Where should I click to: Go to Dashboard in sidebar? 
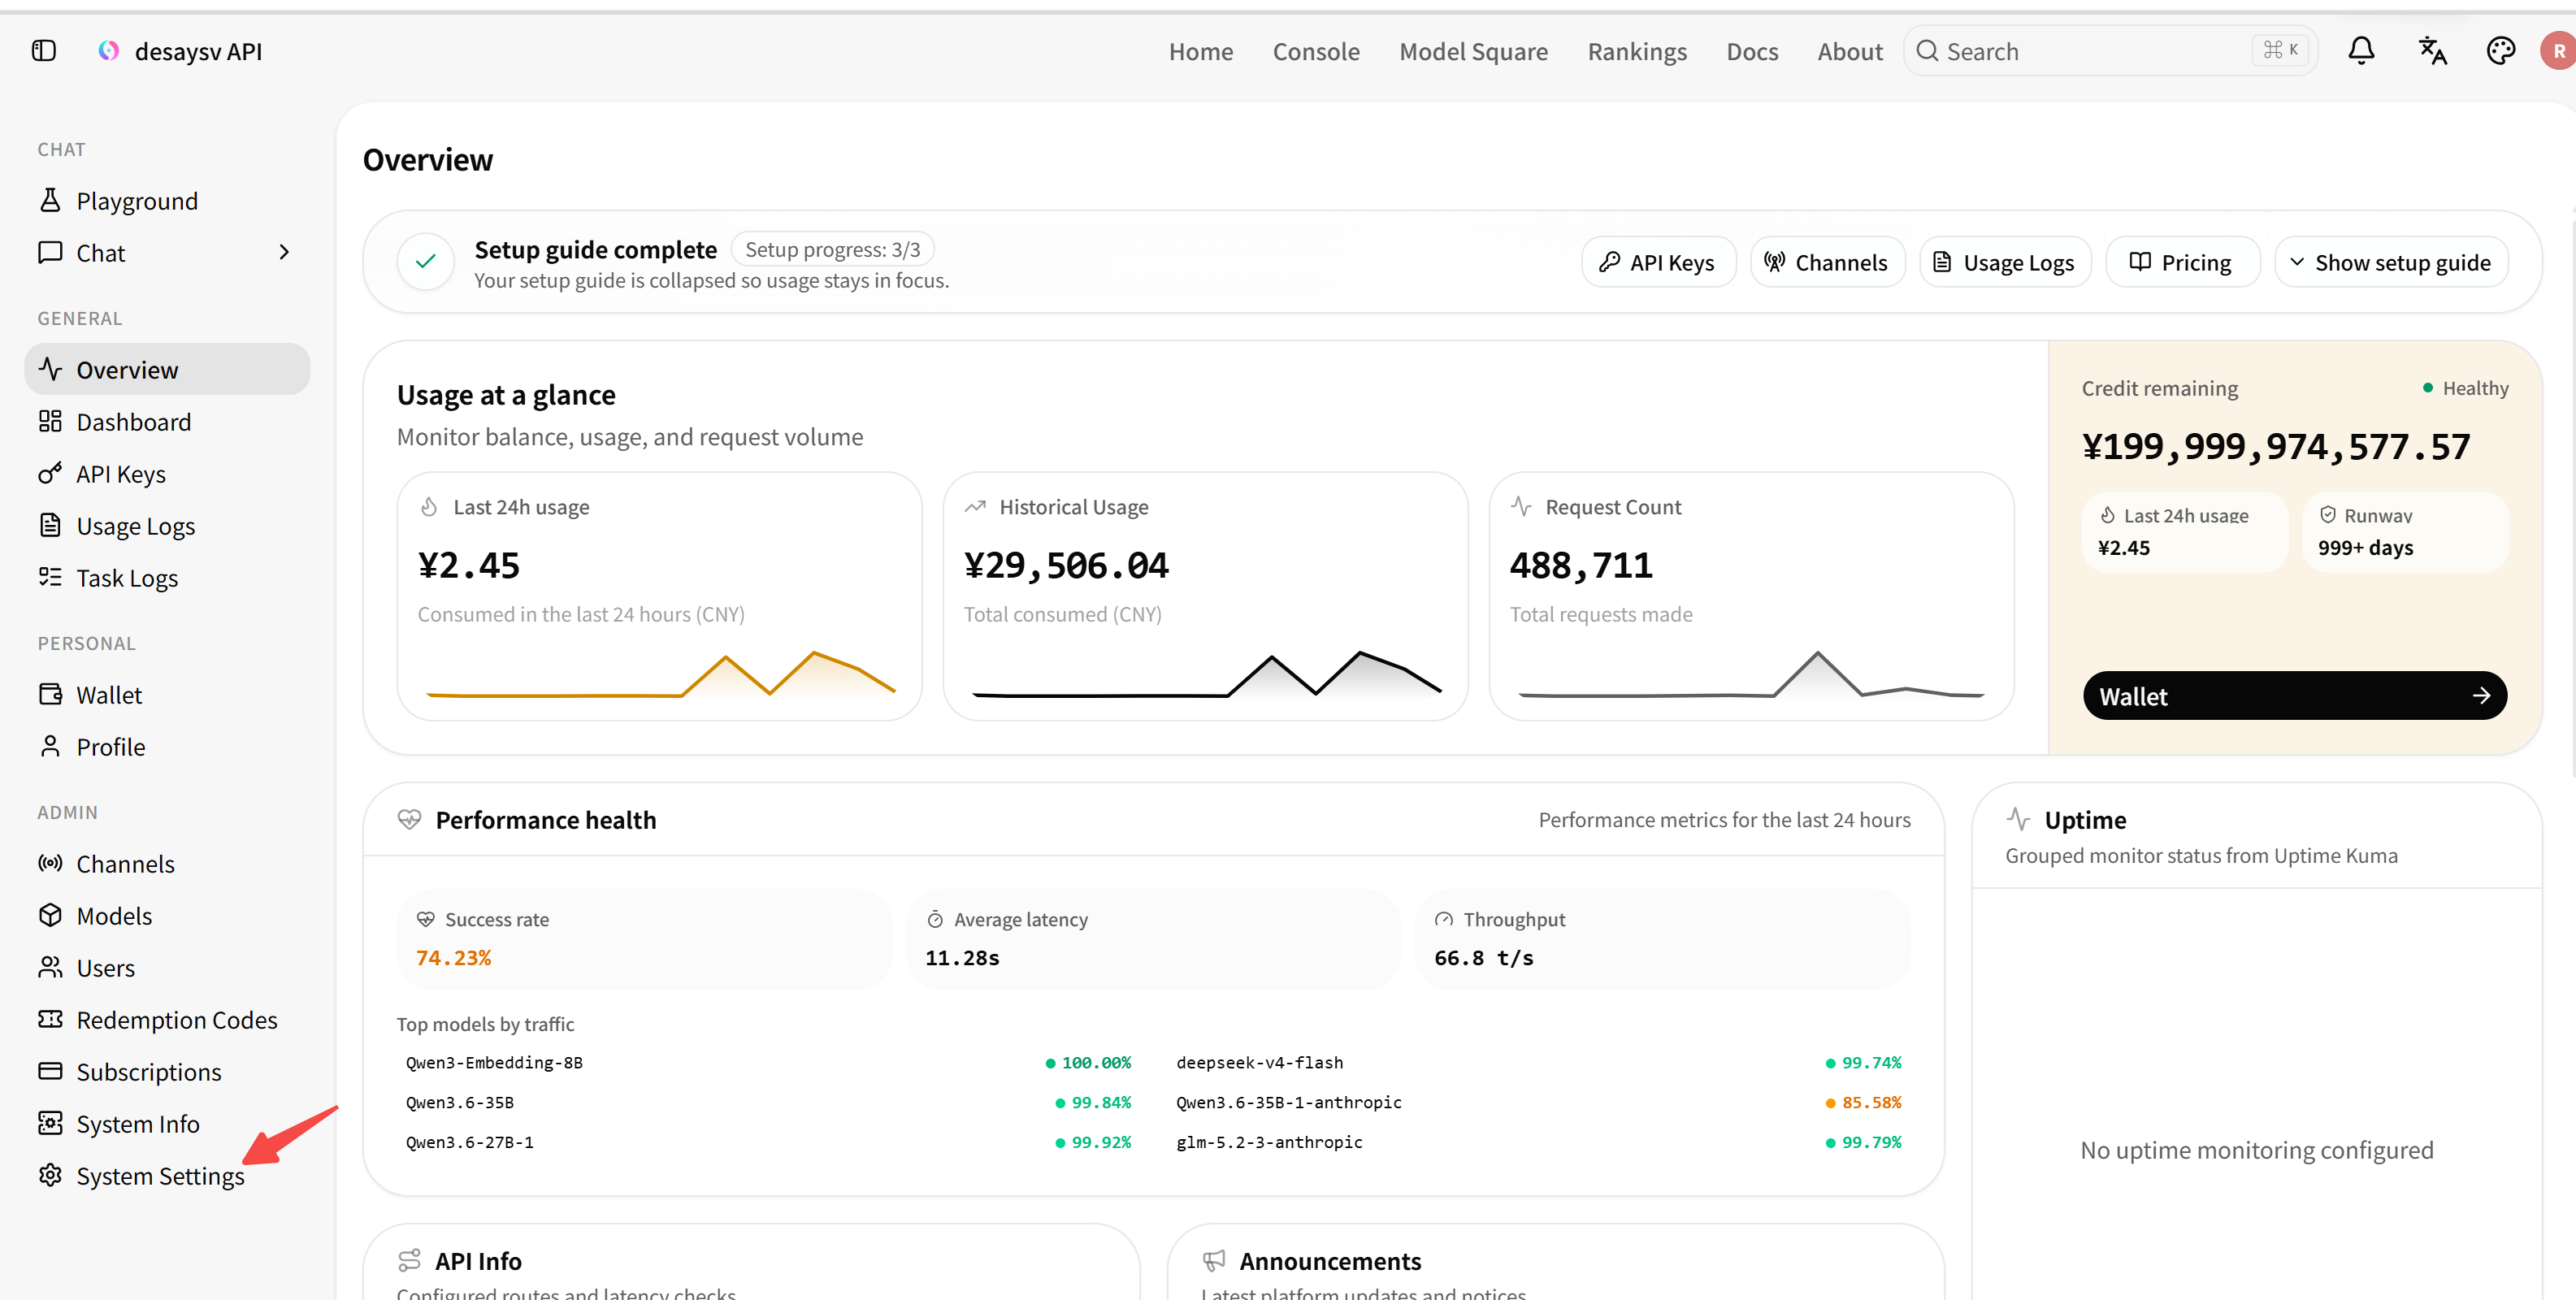(x=167, y=422)
